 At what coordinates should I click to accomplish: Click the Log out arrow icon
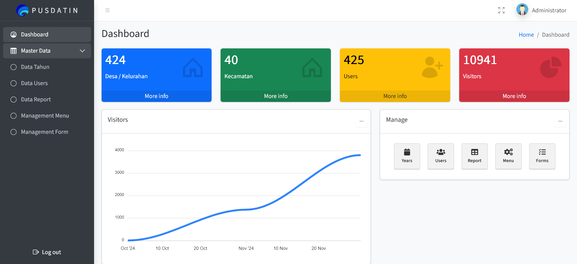click(x=36, y=252)
